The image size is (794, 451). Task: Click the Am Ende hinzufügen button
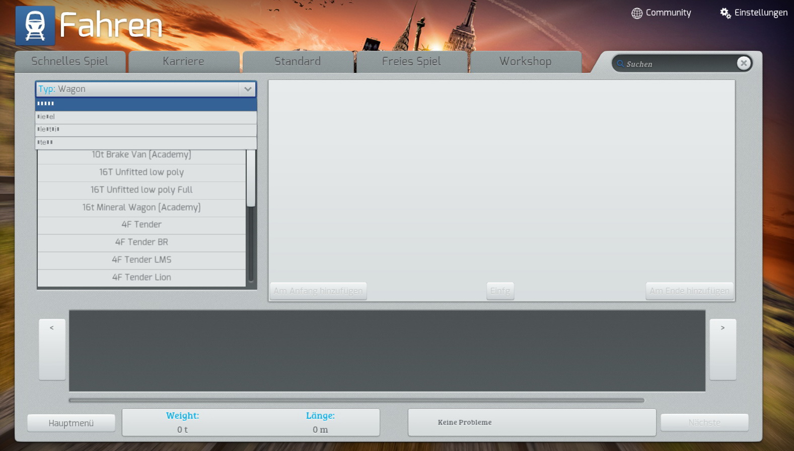click(689, 291)
